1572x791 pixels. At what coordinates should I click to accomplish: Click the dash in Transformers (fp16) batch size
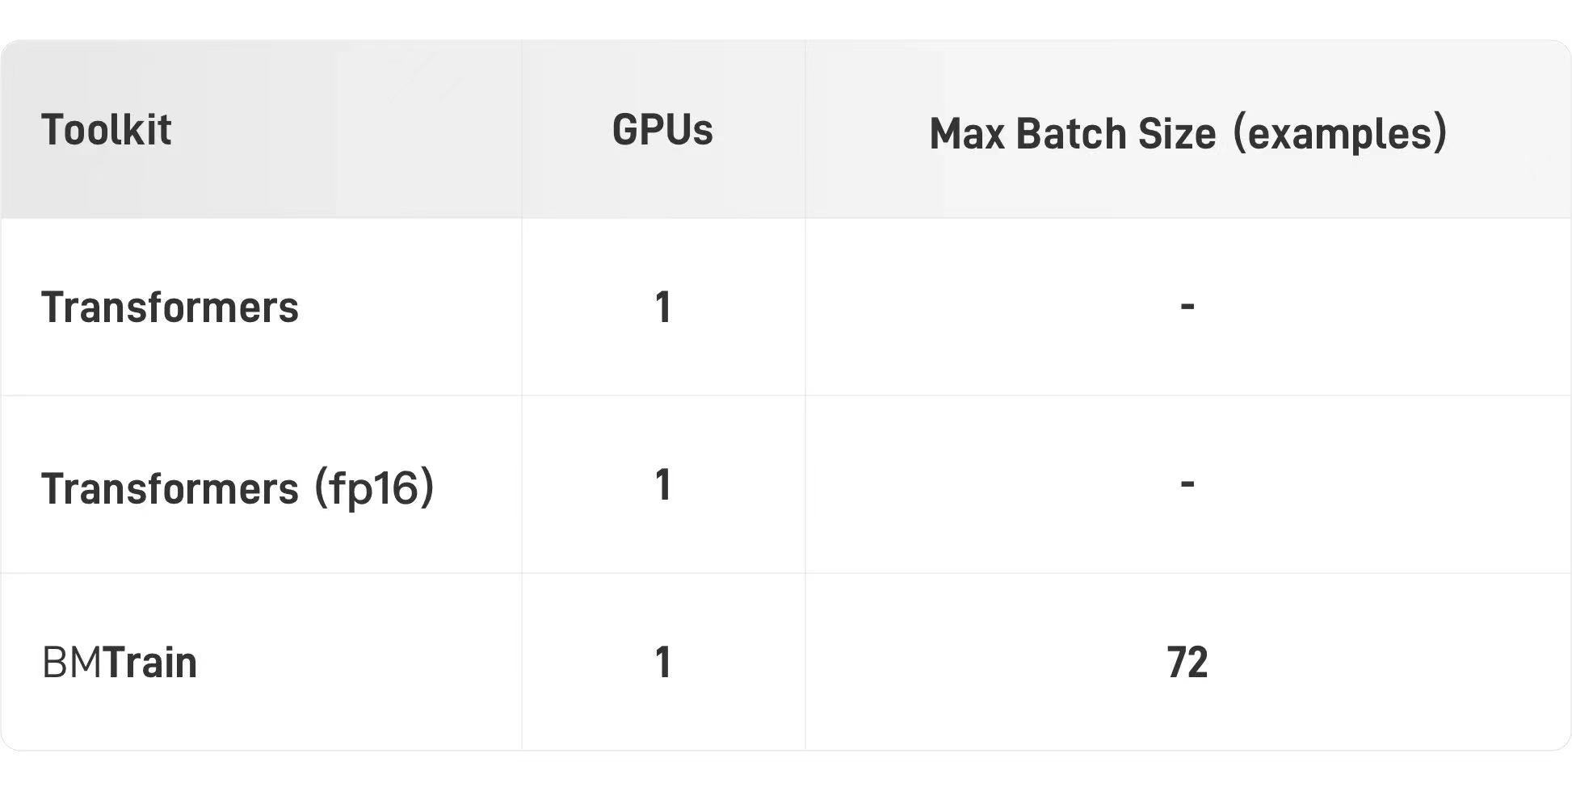(1187, 483)
